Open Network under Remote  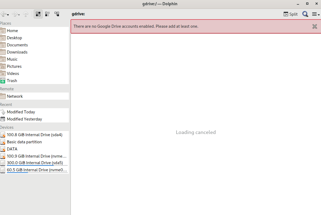point(15,96)
